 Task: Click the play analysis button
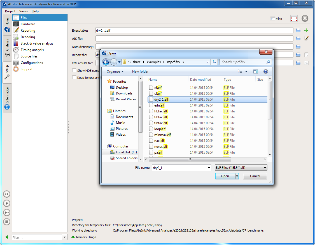[7, 203]
